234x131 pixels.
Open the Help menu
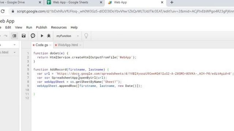click(74, 28)
